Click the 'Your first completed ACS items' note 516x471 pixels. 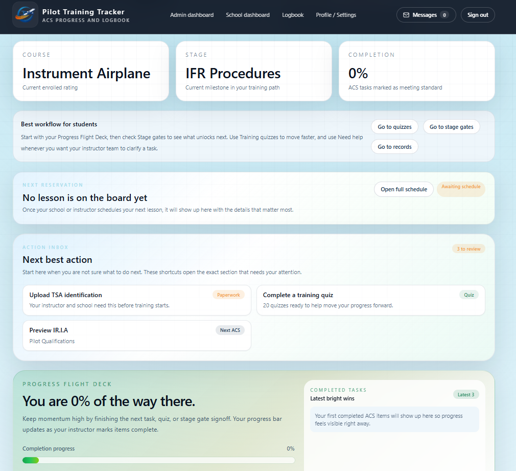(x=394, y=420)
